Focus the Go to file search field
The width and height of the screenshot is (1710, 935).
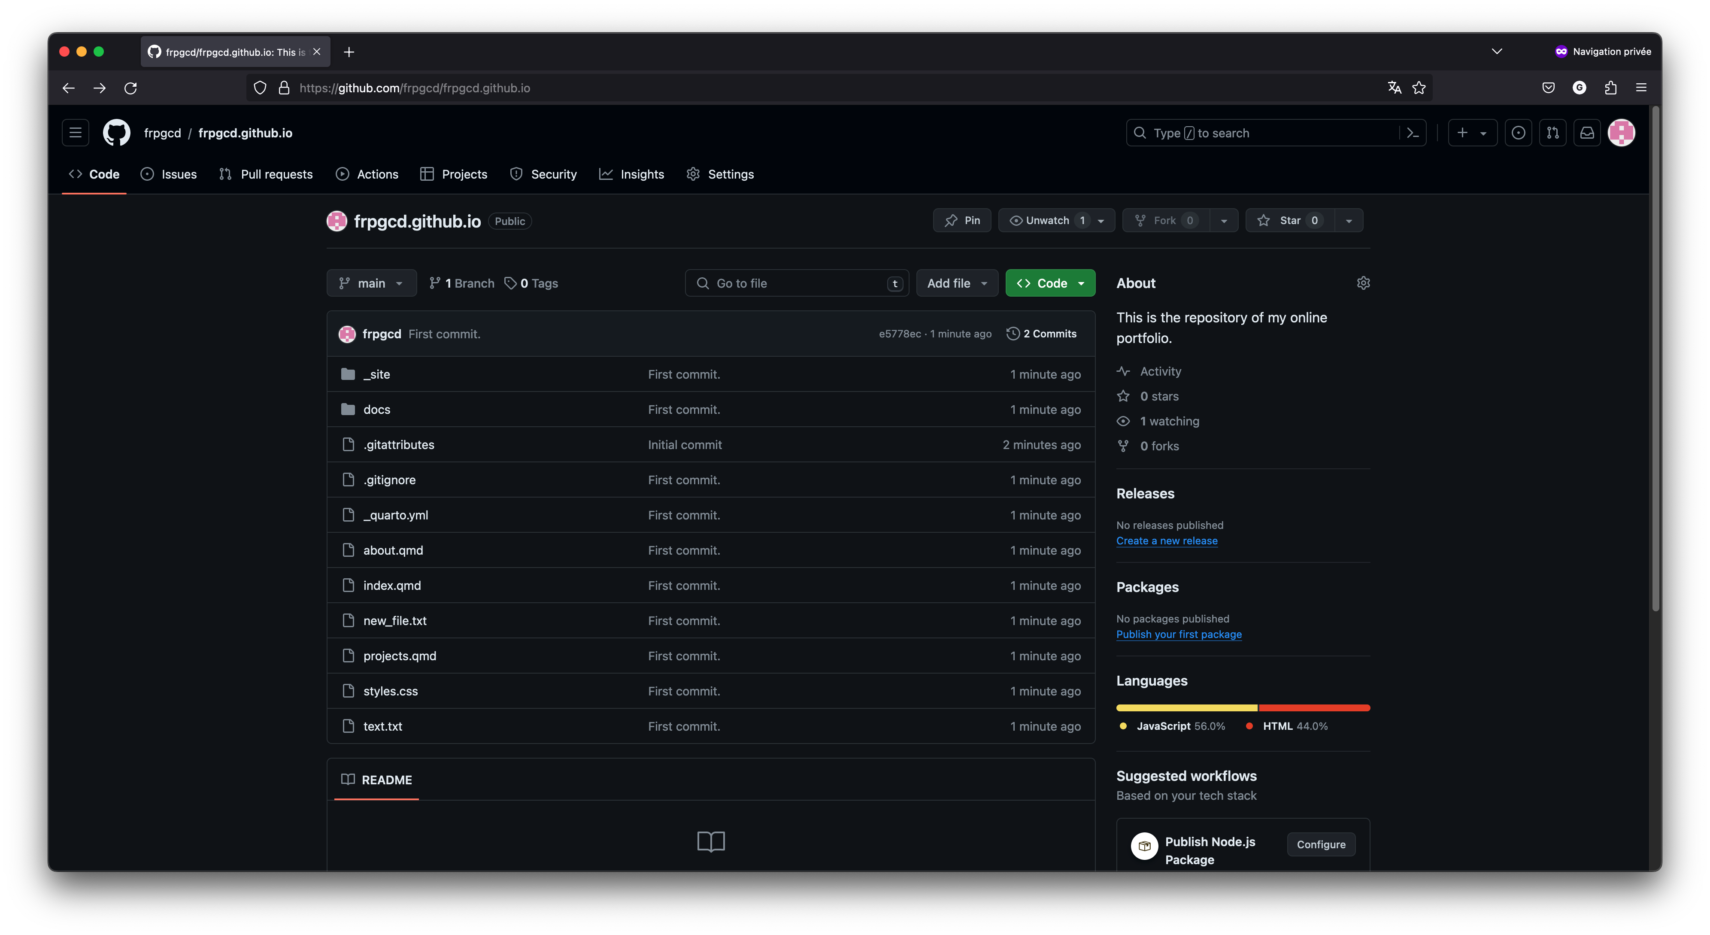point(797,283)
